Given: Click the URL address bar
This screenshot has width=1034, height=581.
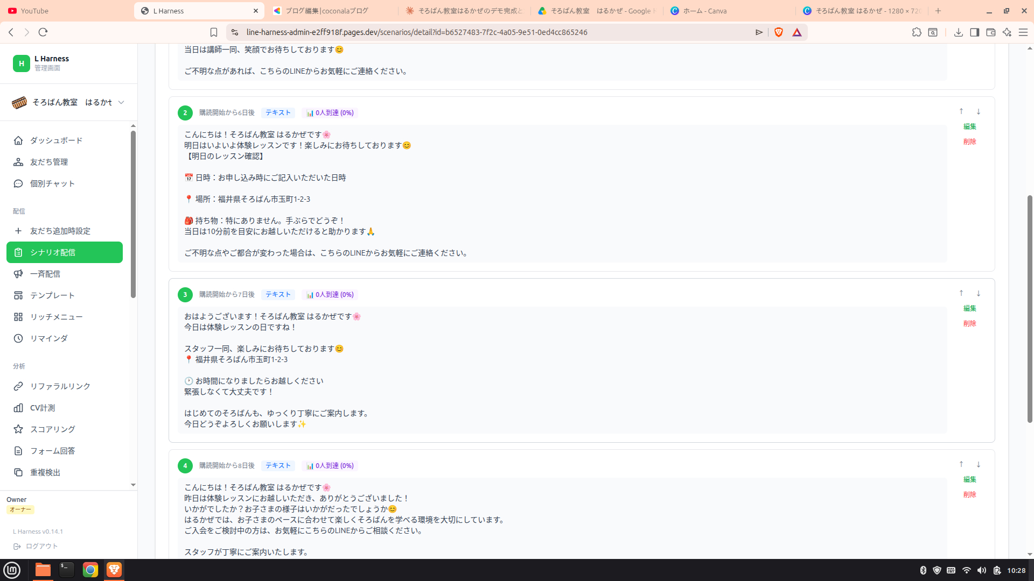Looking at the screenshot, I should coord(495,32).
